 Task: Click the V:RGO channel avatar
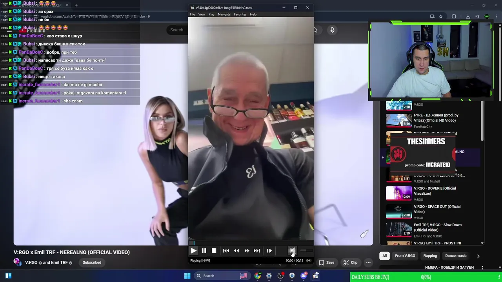(x=17, y=262)
